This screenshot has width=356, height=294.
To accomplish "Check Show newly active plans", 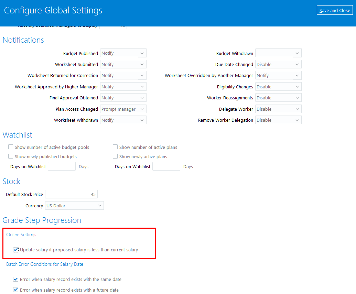I will point(115,156).
